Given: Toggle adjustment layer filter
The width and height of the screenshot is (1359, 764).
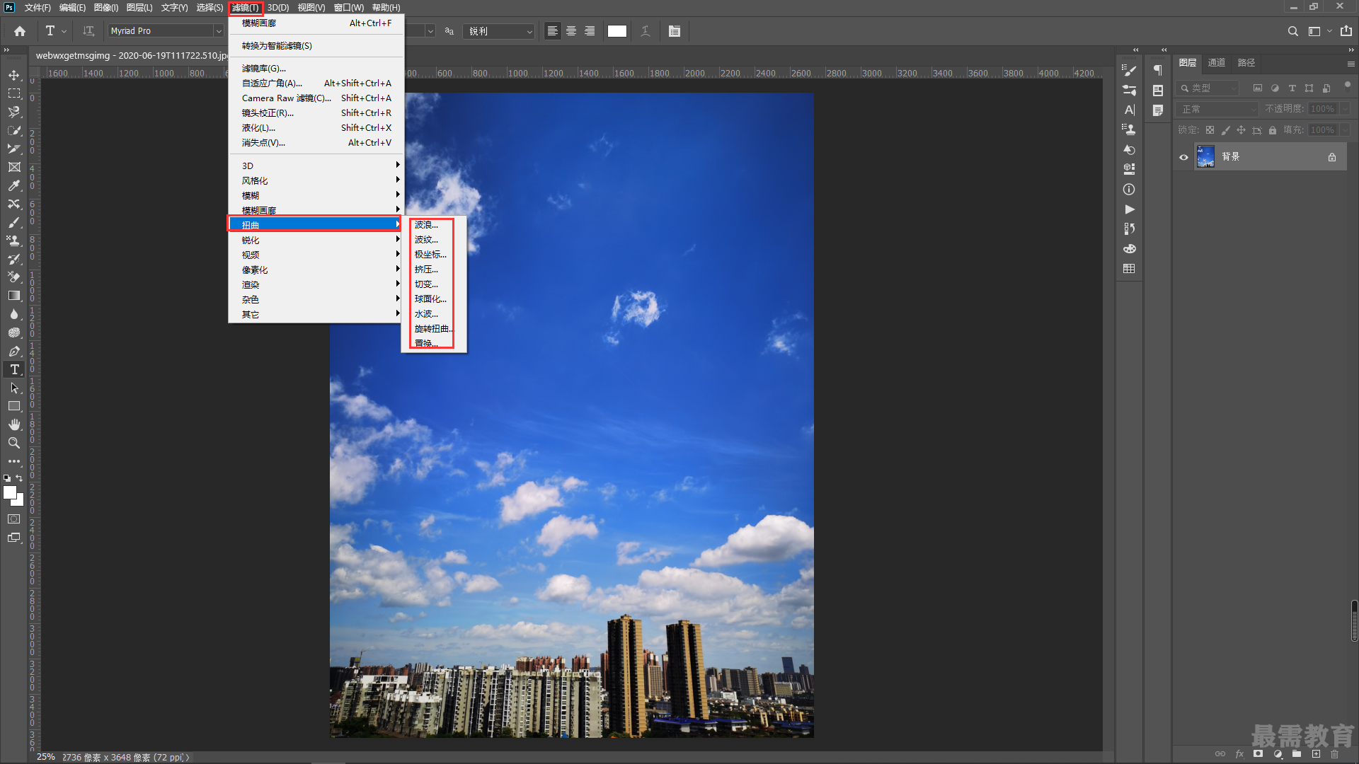Looking at the screenshot, I should 1275,88.
